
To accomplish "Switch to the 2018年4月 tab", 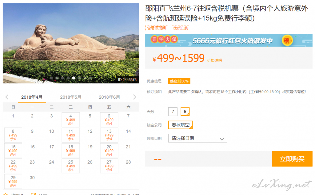I will click(x=32, y=97).
